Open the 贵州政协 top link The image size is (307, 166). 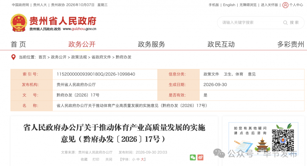coord(58,5)
